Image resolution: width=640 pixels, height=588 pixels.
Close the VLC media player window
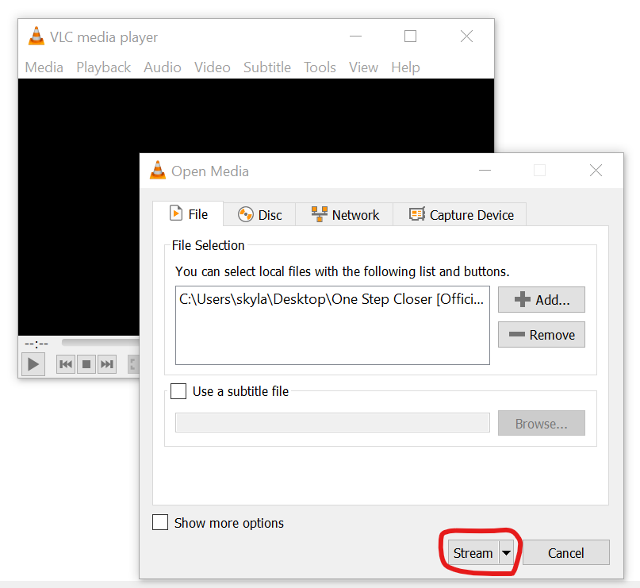point(466,37)
